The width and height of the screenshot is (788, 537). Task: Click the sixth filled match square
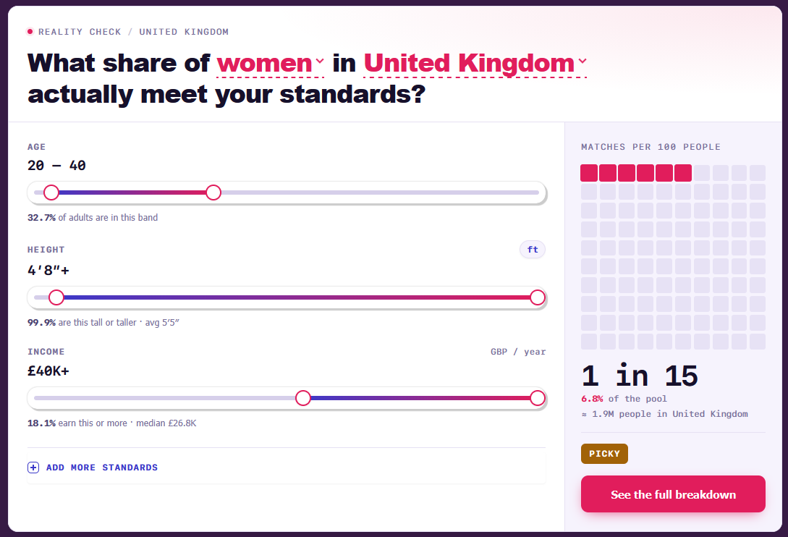click(x=683, y=173)
